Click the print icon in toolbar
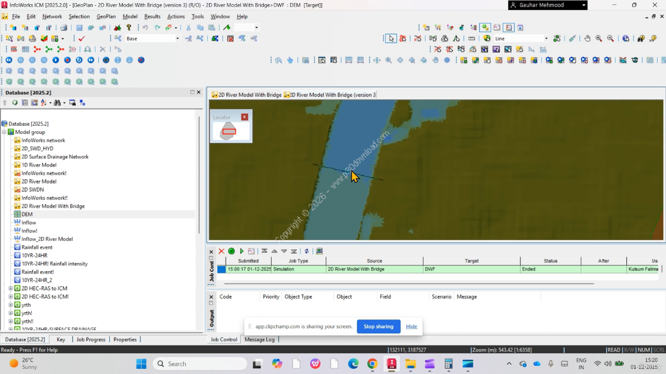666x374 pixels. (63, 28)
